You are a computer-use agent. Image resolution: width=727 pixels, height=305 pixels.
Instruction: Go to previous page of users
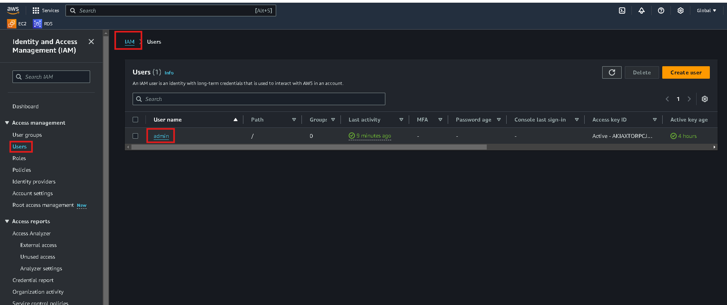(667, 99)
